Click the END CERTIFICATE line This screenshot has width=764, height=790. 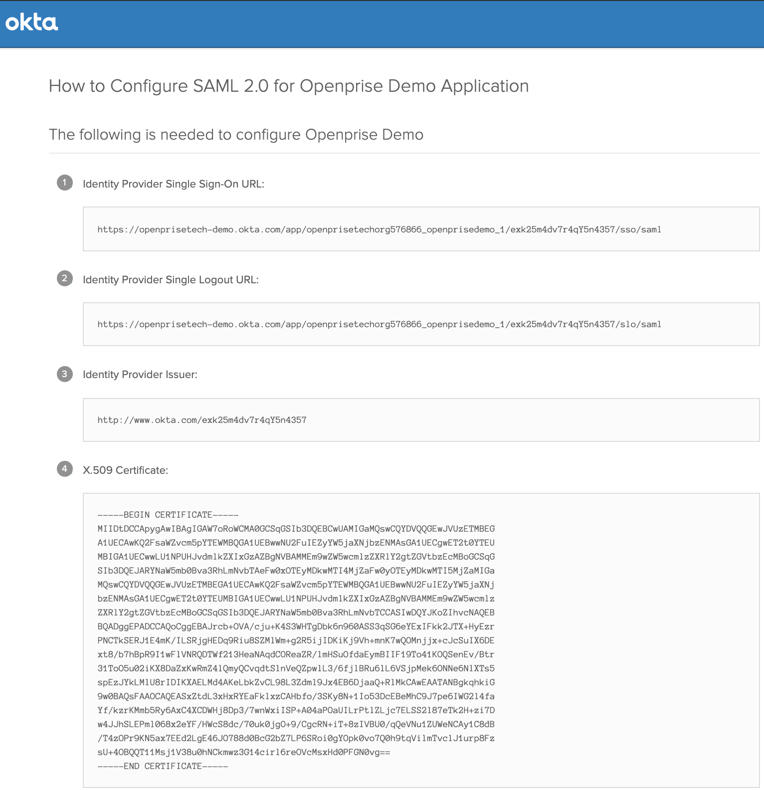coord(163,766)
